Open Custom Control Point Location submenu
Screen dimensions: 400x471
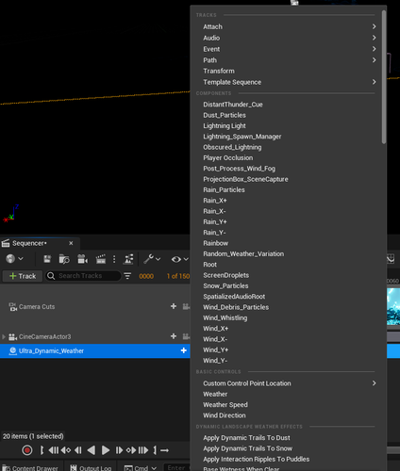(288, 383)
